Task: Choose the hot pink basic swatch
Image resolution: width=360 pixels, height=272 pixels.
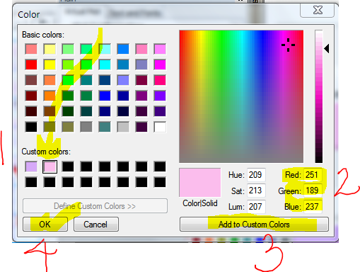Action: [160, 80]
